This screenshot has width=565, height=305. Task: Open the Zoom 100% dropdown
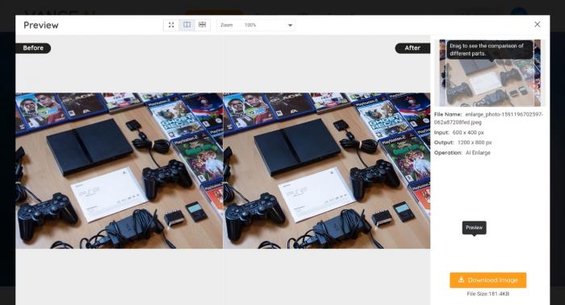click(256, 25)
